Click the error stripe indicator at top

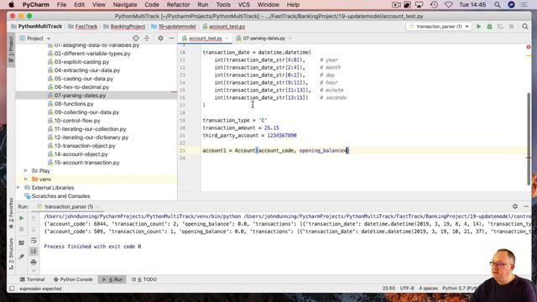(529, 47)
